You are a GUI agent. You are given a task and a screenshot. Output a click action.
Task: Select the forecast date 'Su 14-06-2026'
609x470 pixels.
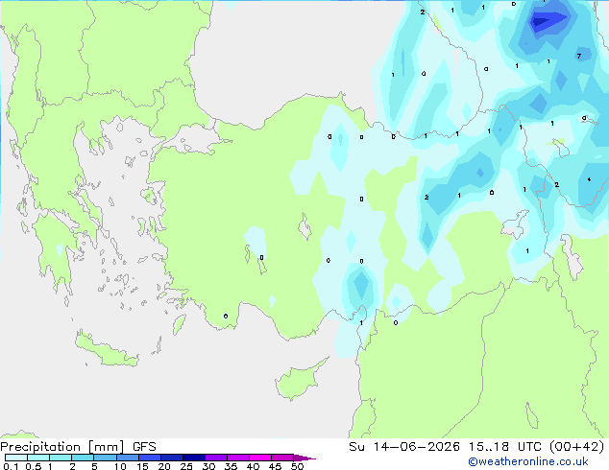pyautogui.click(x=404, y=447)
